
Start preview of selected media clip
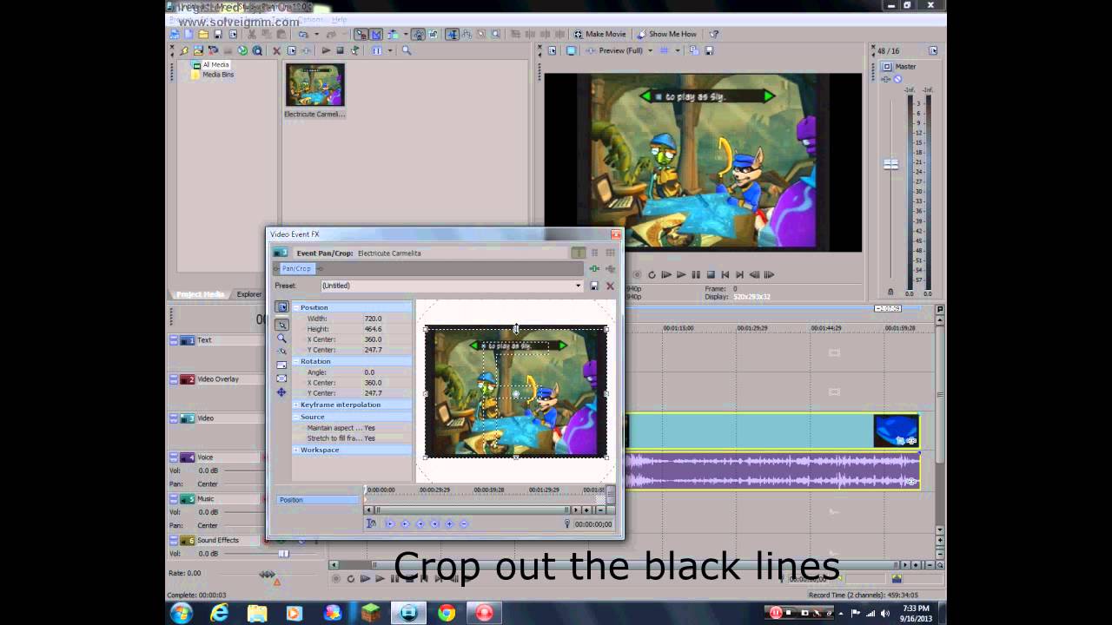tap(326, 51)
